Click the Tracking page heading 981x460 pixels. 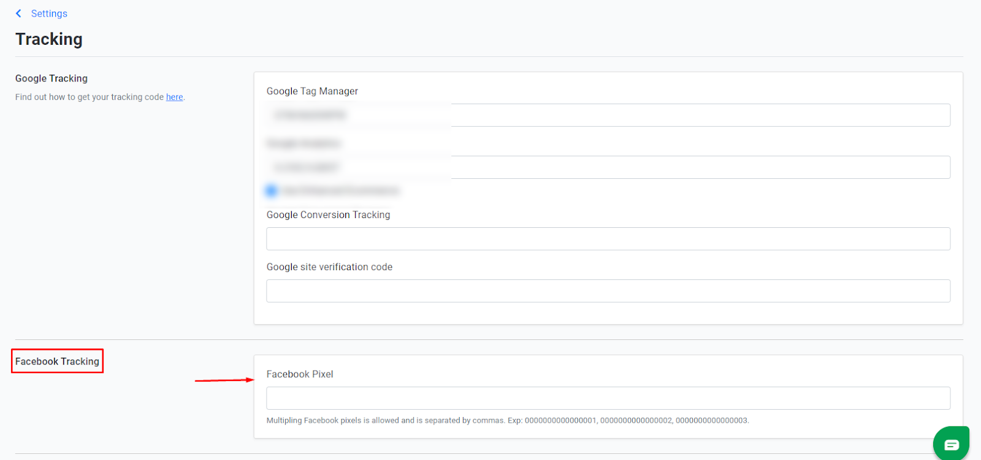[49, 39]
